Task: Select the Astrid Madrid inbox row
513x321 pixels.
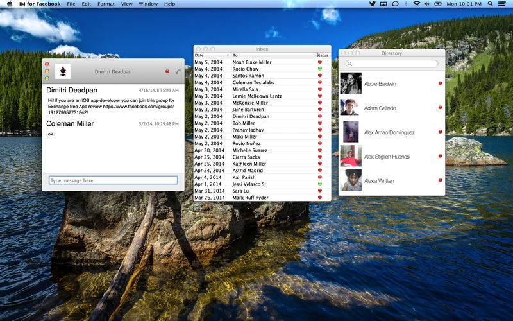Action: tap(262, 170)
